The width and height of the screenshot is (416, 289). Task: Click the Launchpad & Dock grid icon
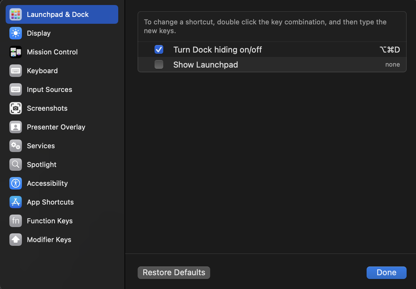click(16, 14)
